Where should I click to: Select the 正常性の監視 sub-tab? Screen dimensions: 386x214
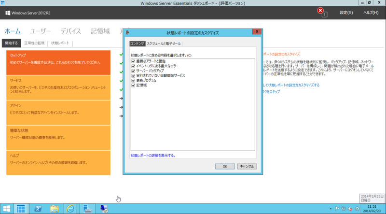pyautogui.click(x=34, y=43)
